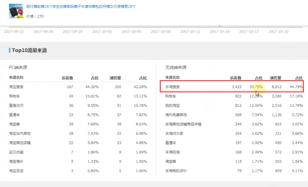
Task: Select the 2017-10-08 date on the timeline
Action: coord(161,31)
